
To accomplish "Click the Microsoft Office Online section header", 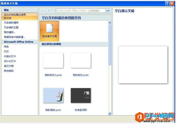I will [x=20, y=42].
